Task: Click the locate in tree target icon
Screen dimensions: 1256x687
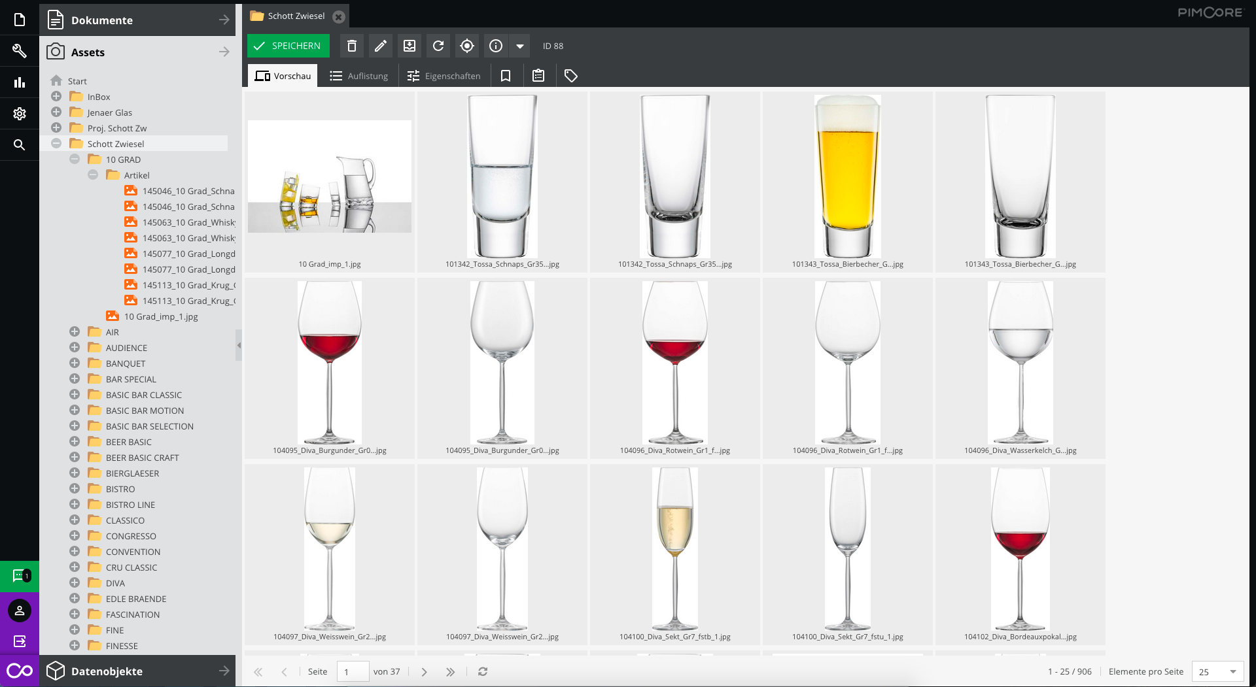Action: [x=467, y=46]
